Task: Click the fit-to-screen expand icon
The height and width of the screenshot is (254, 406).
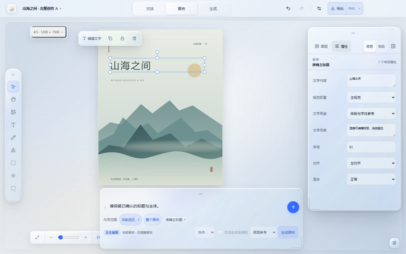Action: [37, 237]
